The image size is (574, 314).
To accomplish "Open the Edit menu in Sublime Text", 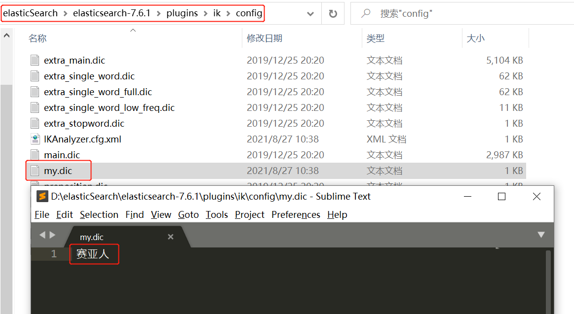I will 65,214.
